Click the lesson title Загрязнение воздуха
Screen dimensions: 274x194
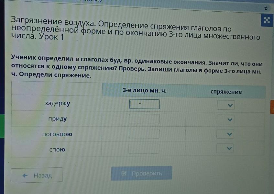[136, 29]
